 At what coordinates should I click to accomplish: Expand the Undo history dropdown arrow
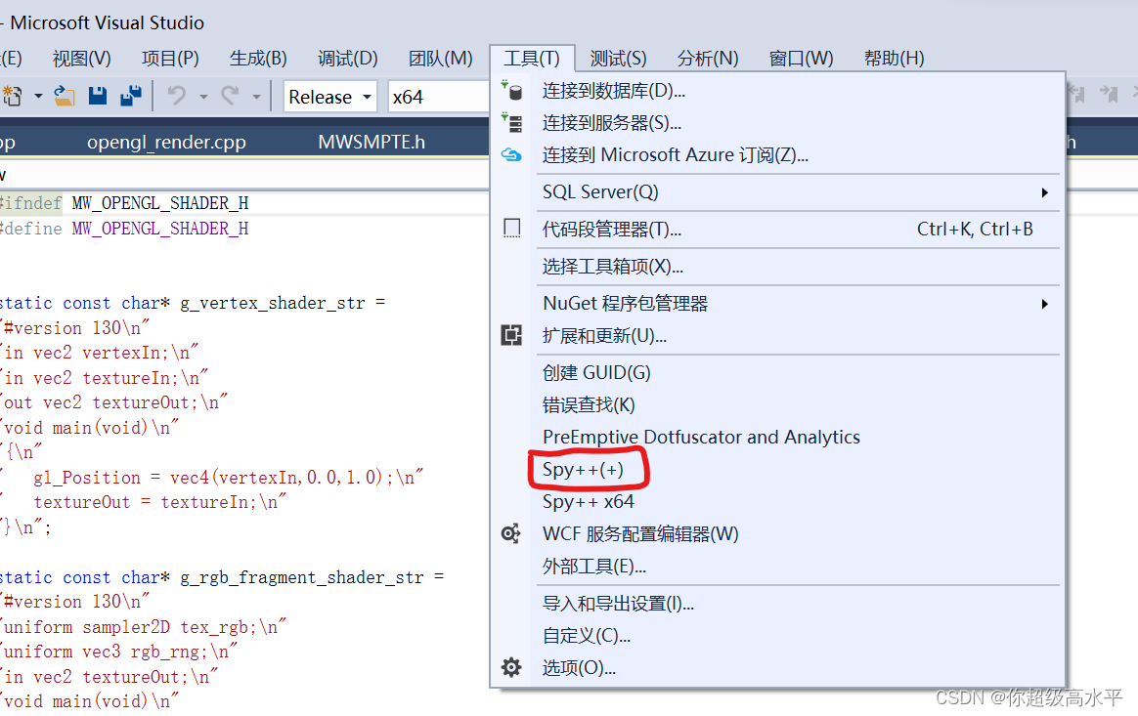tap(203, 96)
